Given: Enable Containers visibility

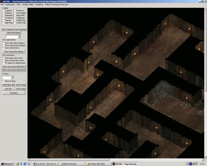Looking at the screenshot, I should [3, 18].
